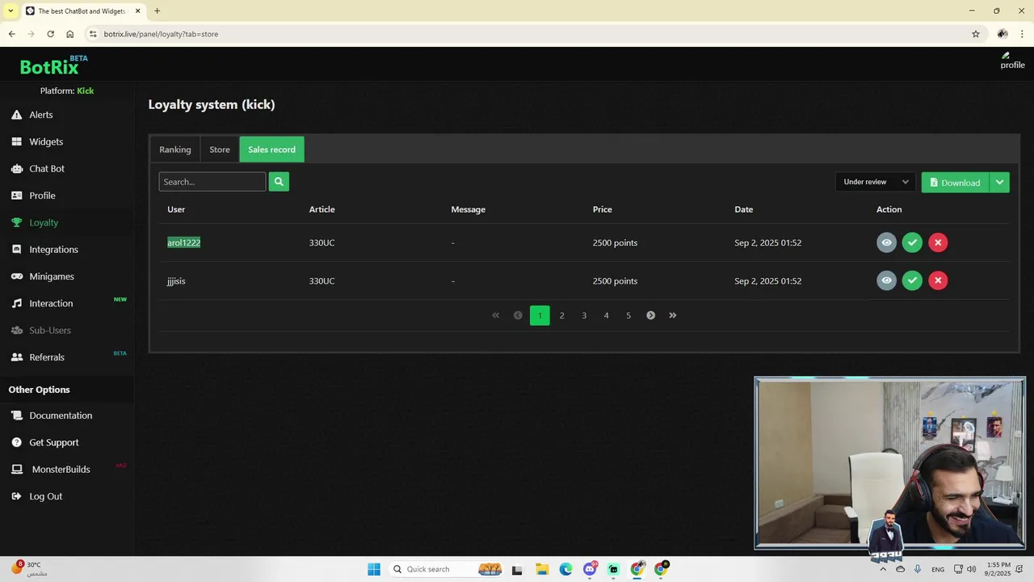Viewport: 1034px width, 582px height.
Task: Switch to Store tab
Action: click(x=220, y=150)
